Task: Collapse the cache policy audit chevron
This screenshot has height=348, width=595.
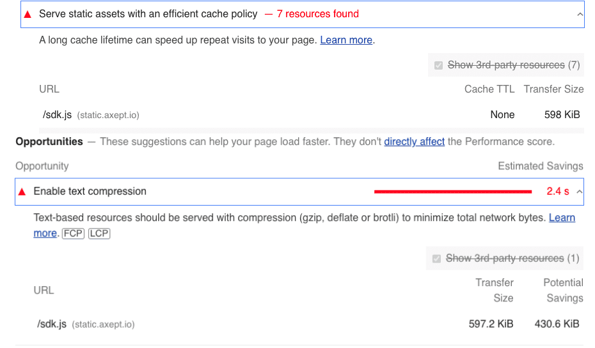Action: point(580,15)
